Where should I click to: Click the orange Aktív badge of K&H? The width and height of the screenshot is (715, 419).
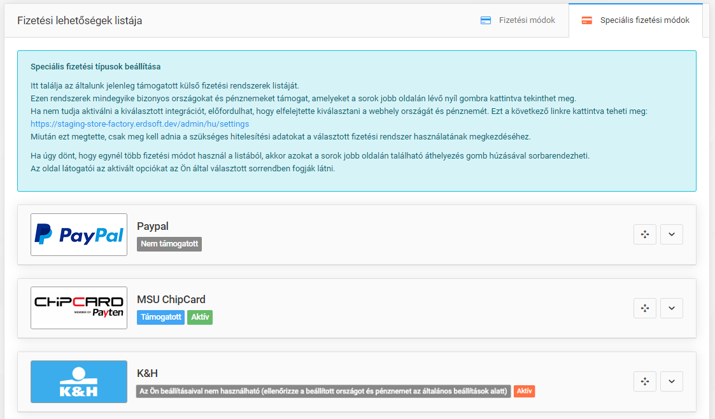click(x=525, y=391)
